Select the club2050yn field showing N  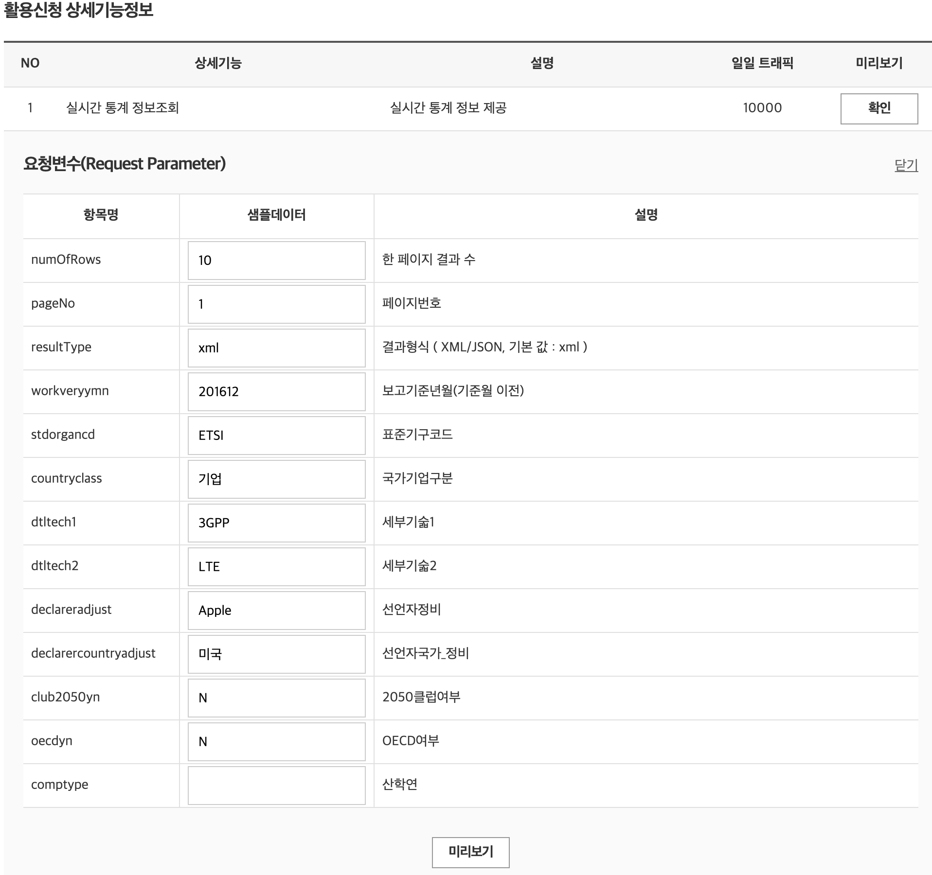[x=275, y=698]
